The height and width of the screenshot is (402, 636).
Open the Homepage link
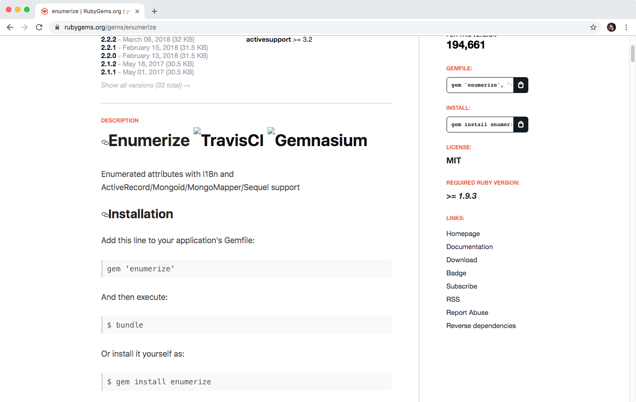pos(463,234)
